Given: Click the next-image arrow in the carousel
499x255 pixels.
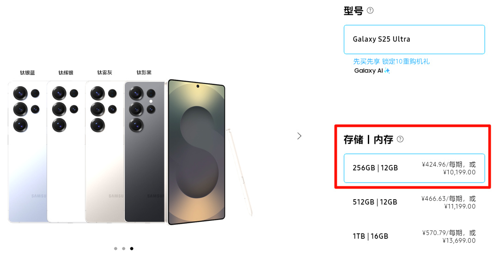Looking at the screenshot, I should [299, 136].
